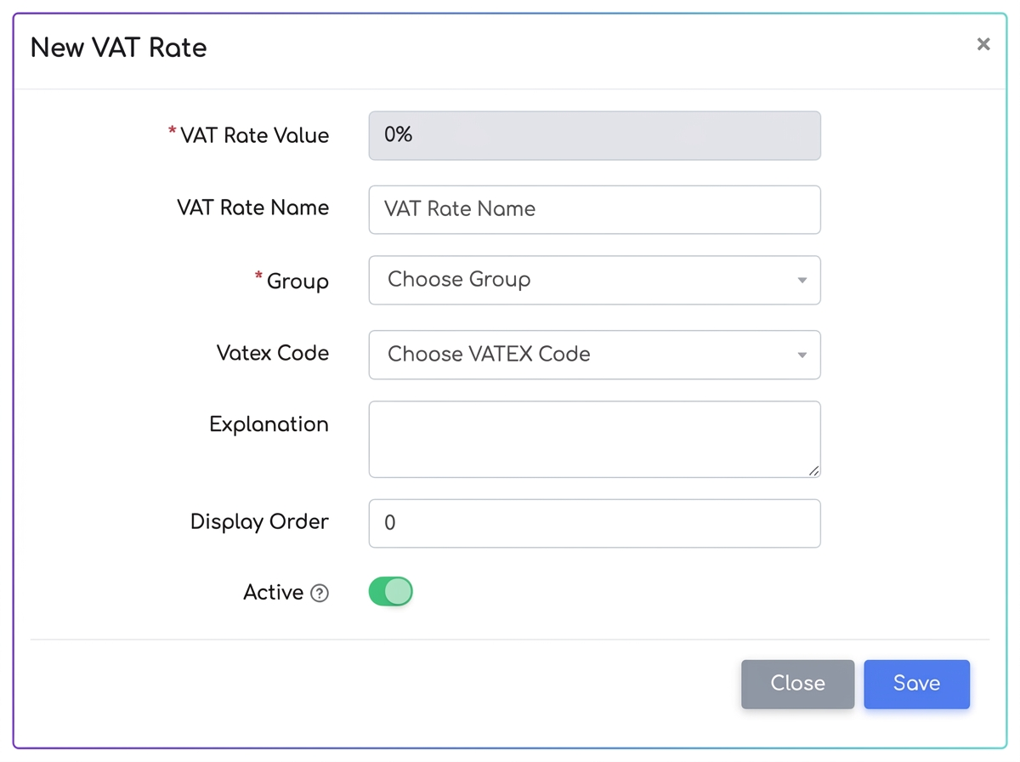Click the VAT Rate Value 0% field
Image resolution: width=1020 pixels, height=762 pixels.
click(x=595, y=135)
